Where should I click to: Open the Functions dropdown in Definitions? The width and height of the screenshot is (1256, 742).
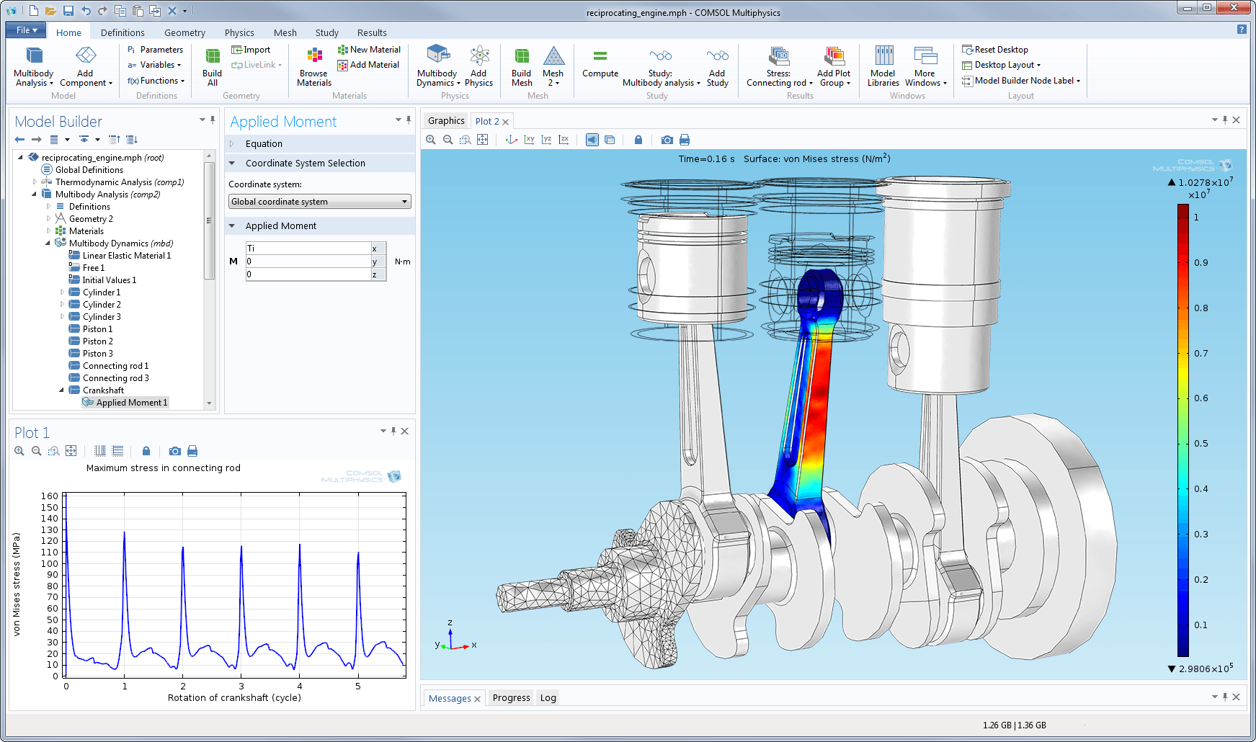click(x=156, y=81)
